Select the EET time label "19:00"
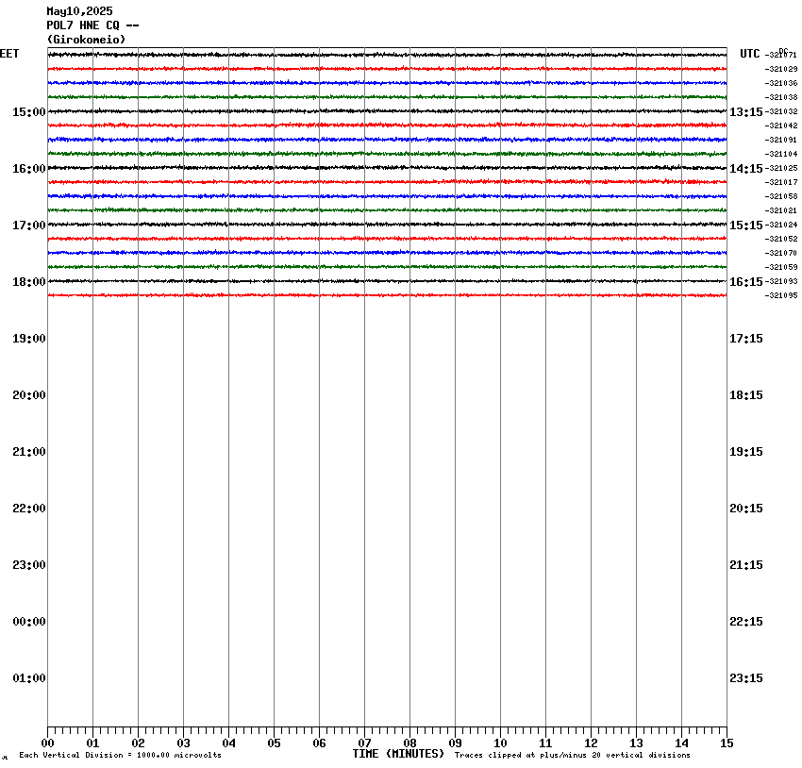Image resolution: width=802 pixels, height=768 pixels. click(x=29, y=339)
